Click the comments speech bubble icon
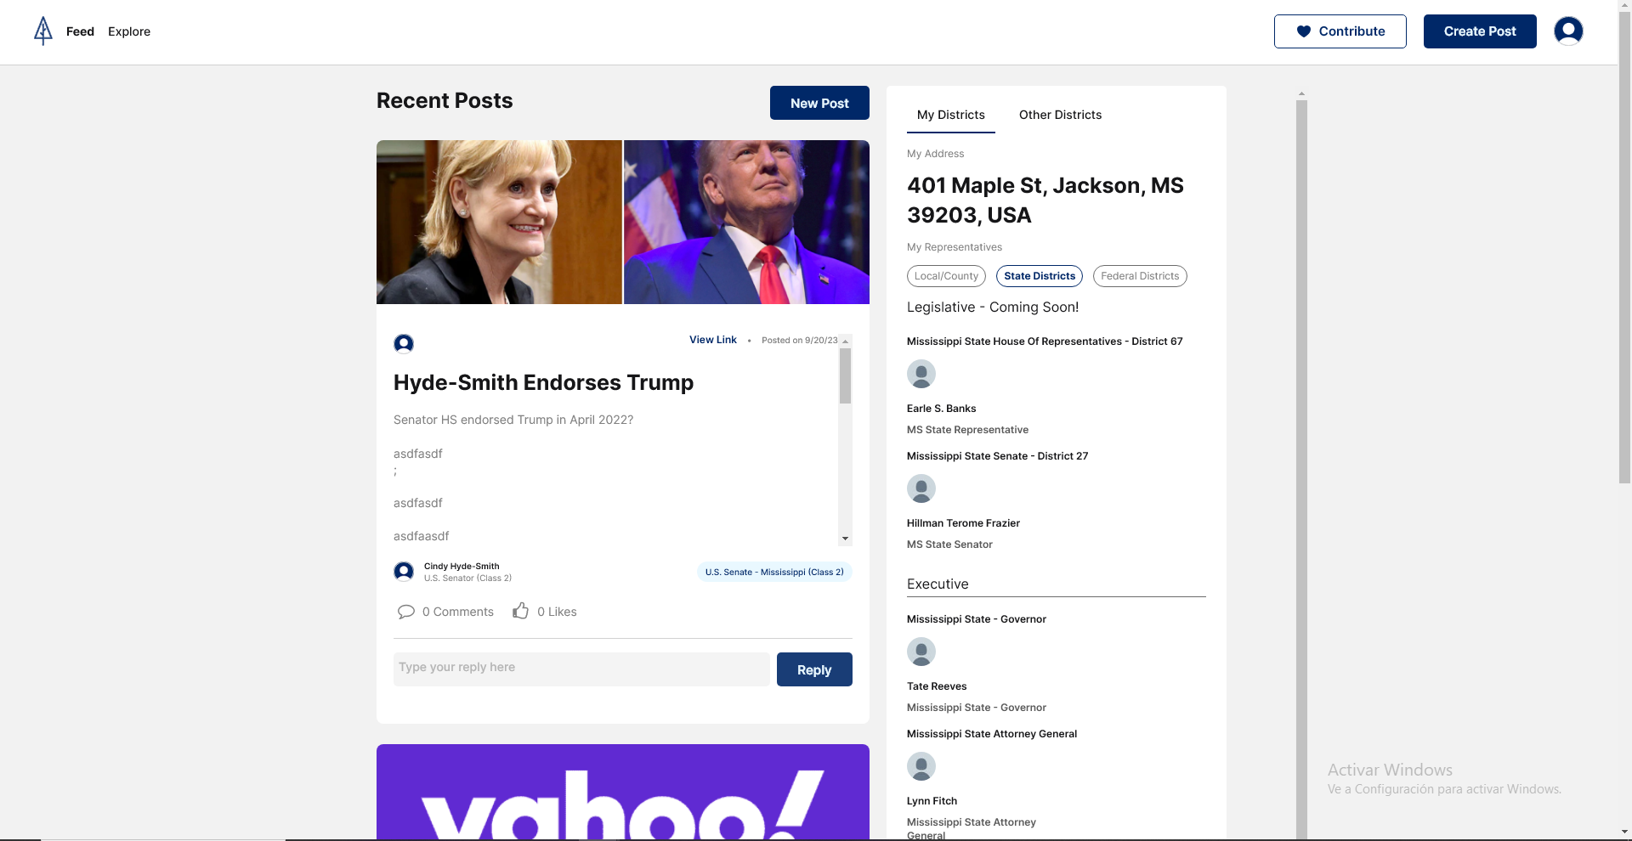This screenshot has height=841, width=1632. coord(406,612)
